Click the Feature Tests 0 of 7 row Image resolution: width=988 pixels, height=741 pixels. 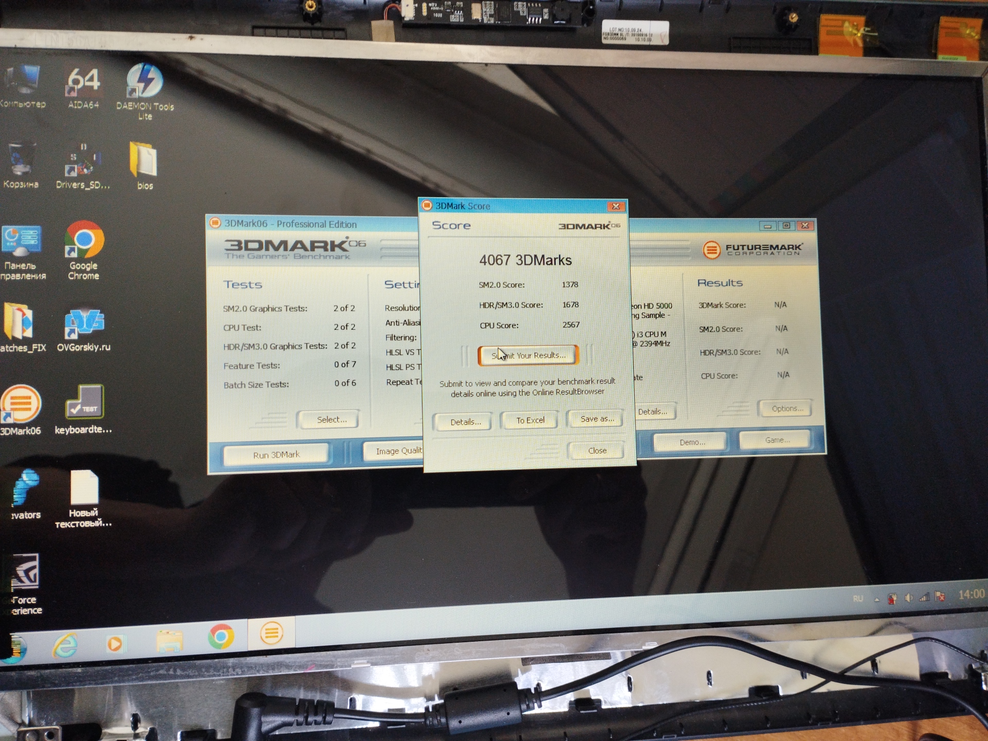point(290,365)
